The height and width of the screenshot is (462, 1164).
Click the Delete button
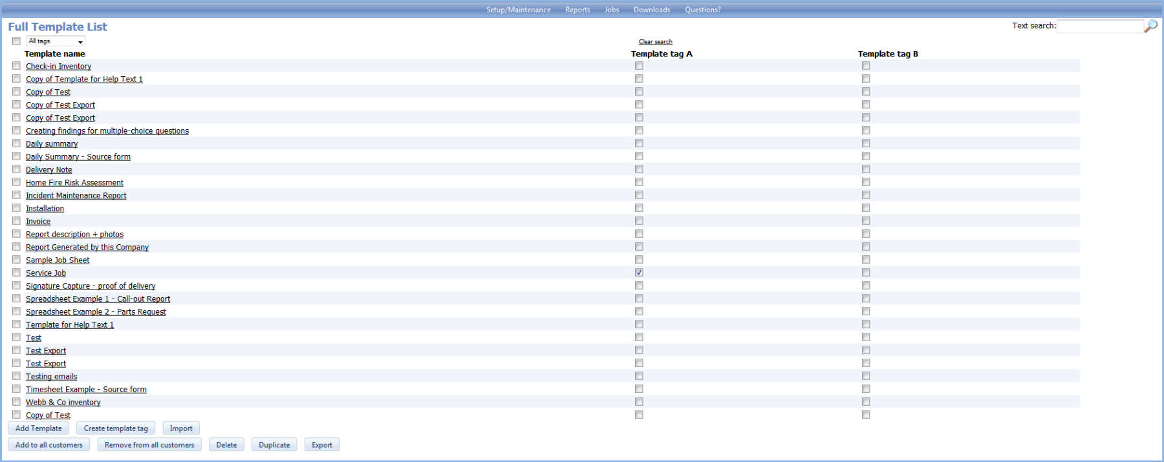226,445
